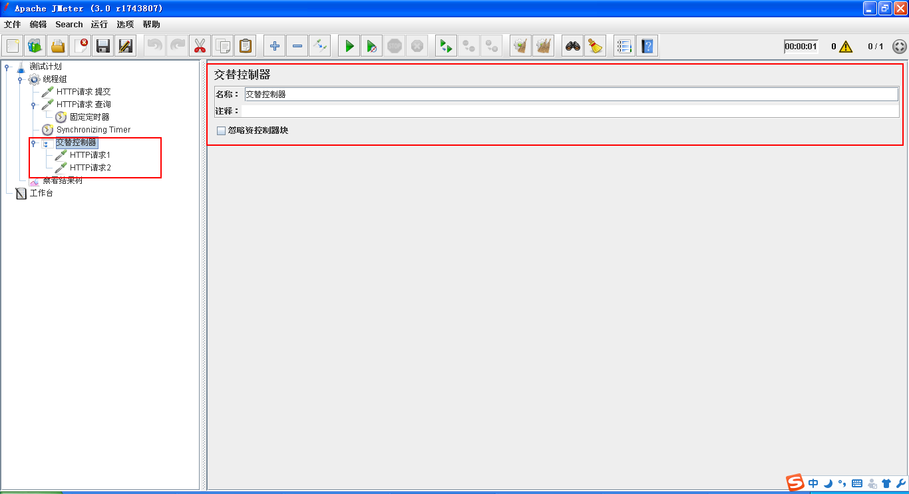Open the 帮助 menu

click(151, 24)
